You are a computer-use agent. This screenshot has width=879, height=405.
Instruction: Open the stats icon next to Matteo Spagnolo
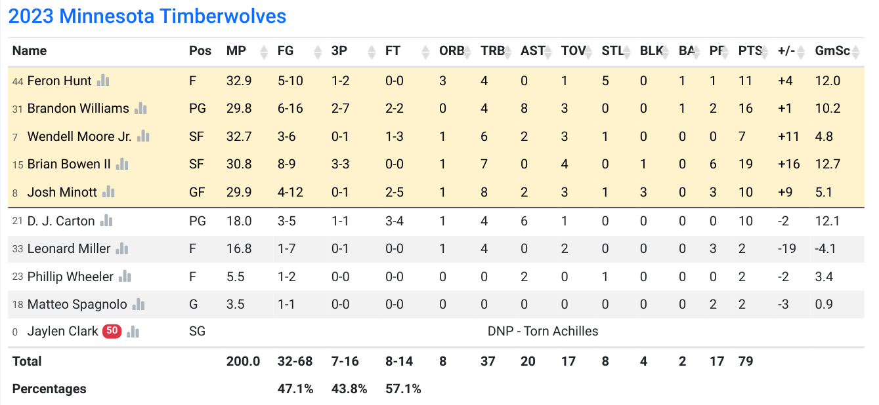(138, 304)
